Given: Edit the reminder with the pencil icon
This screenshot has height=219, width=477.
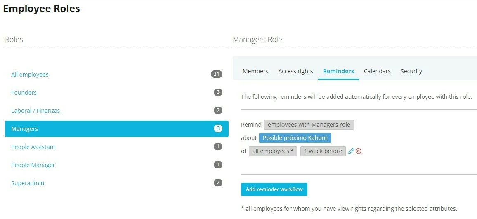Looking at the screenshot, I should [x=351, y=151].
